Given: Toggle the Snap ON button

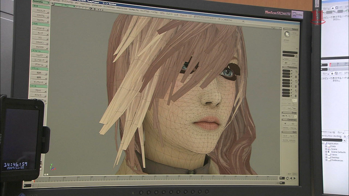Looking at the screenshot, I should tap(283, 116).
